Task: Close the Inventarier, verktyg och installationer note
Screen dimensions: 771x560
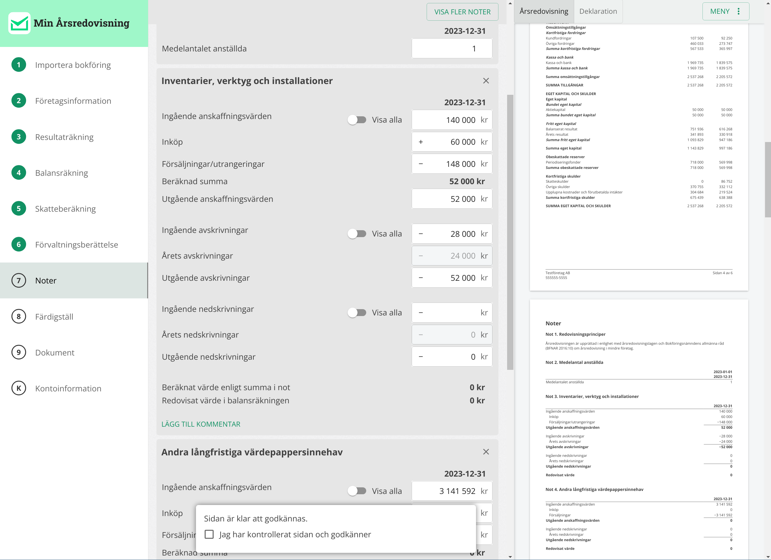Action: [486, 81]
